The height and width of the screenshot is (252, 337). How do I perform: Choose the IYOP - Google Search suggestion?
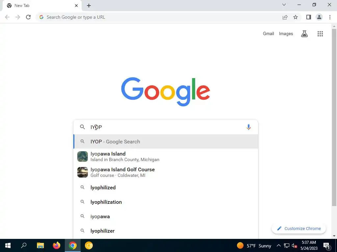[166, 142]
